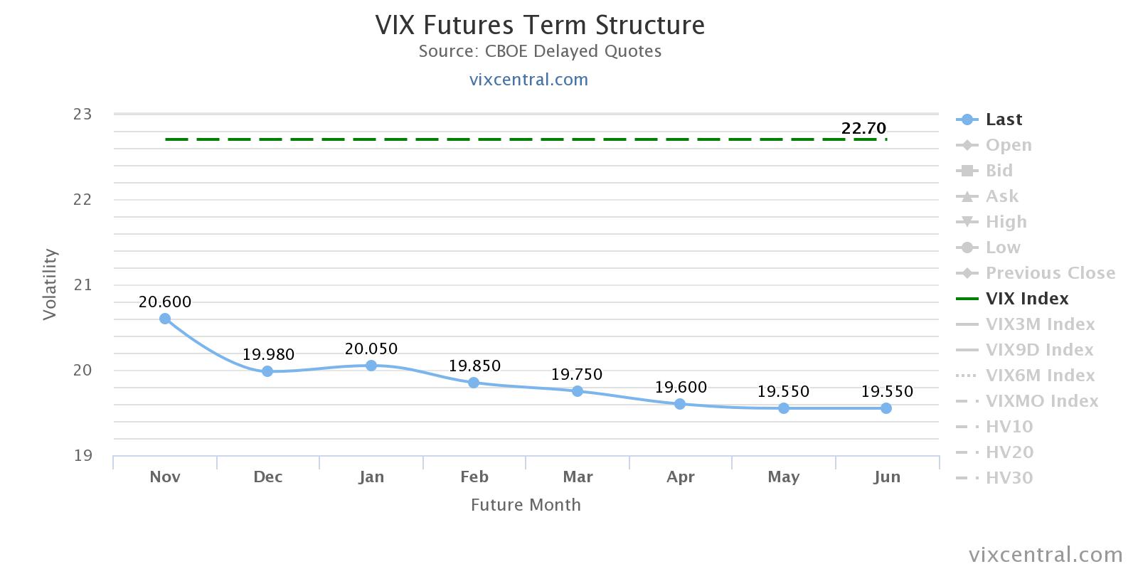Toggle the Last series in legend
The width and height of the screenshot is (1138, 569).
point(1003,119)
